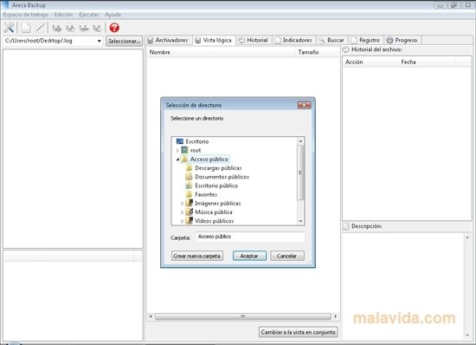Switch to the Historial tab
Image resolution: width=476 pixels, height=345 pixels.
(254, 40)
